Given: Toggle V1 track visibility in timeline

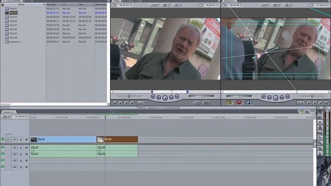Looking at the screenshot, I should tap(3, 139).
